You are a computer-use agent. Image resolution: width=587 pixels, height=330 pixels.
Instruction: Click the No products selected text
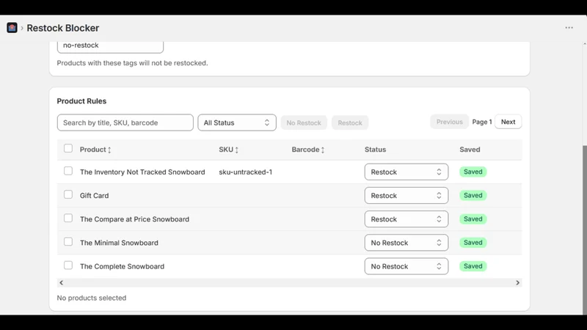tap(92, 298)
